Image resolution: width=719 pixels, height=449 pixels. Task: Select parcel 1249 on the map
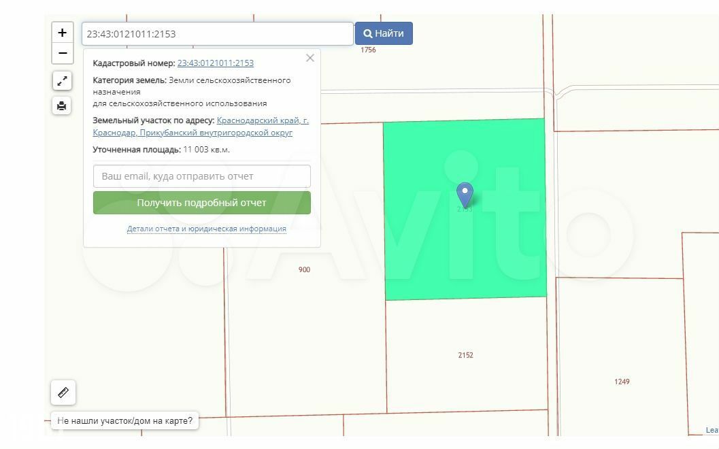622,382
